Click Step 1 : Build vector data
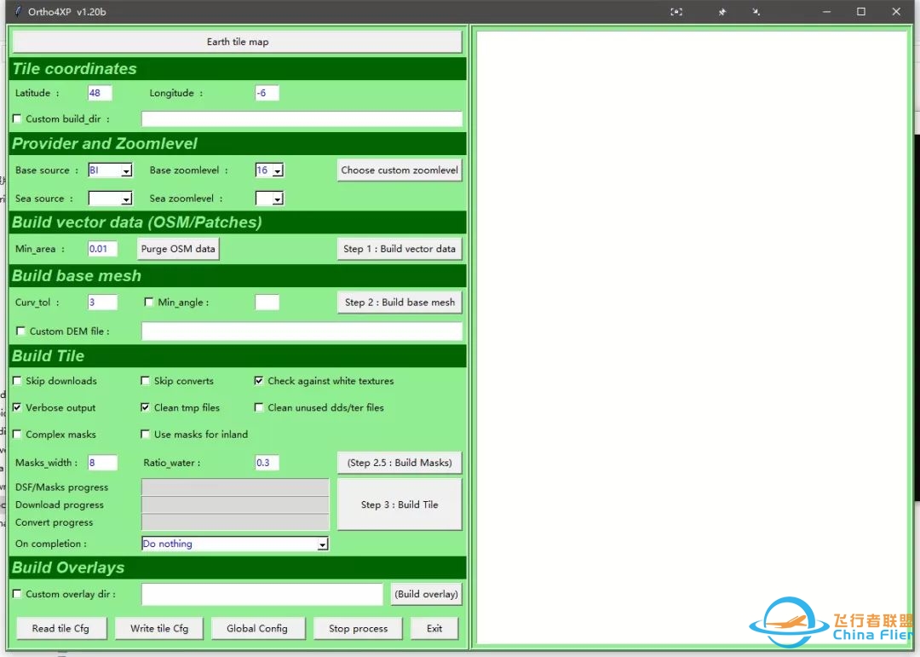This screenshot has width=920, height=657. point(400,249)
